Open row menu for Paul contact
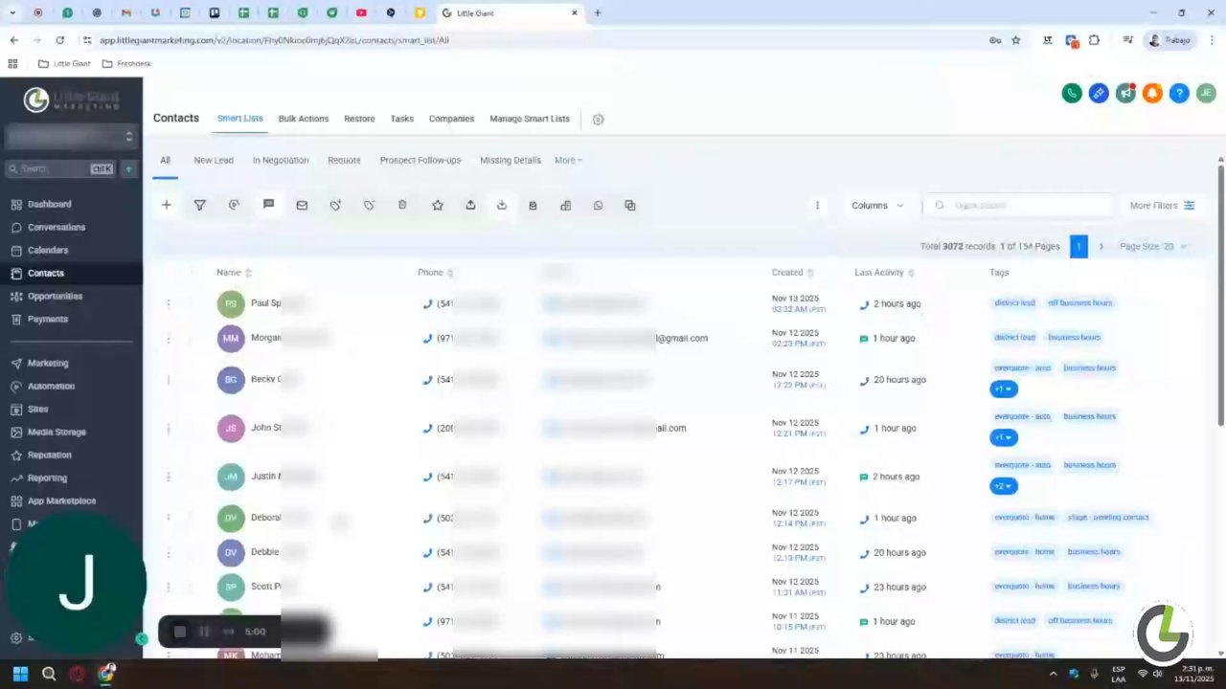1226x689 pixels. coord(169,303)
